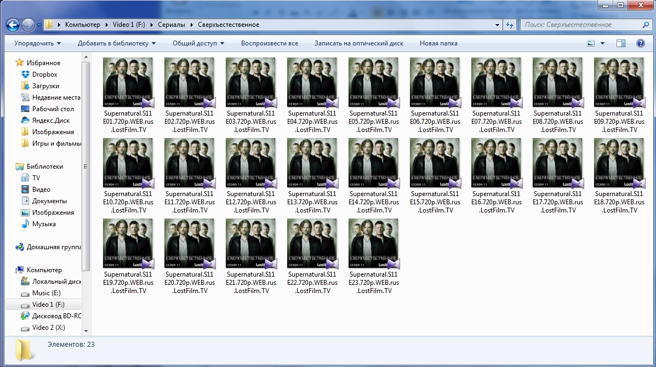Click the Supernatural.S11E07 file name label

[x=497, y=122]
